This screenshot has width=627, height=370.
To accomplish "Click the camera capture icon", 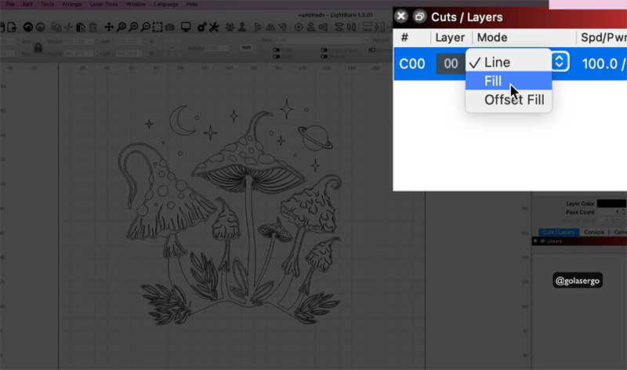I will click(170, 27).
